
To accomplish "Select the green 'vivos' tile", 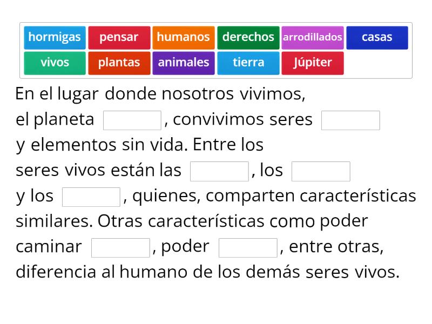I will (x=55, y=63).
